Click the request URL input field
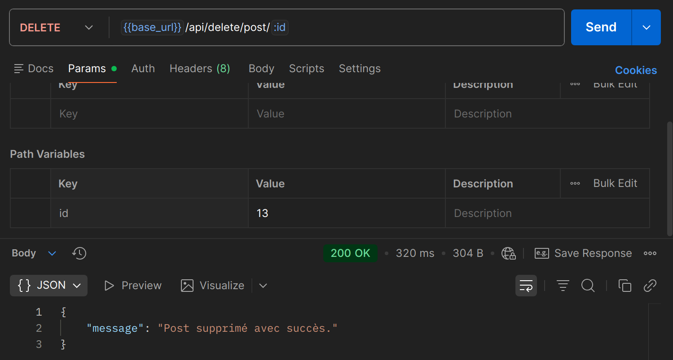 click(337, 27)
